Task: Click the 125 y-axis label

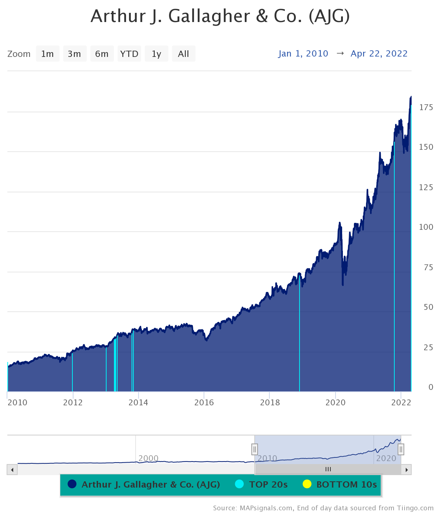Action: (x=426, y=187)
